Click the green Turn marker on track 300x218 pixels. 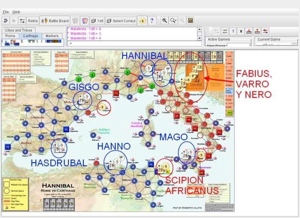point(229,112)
